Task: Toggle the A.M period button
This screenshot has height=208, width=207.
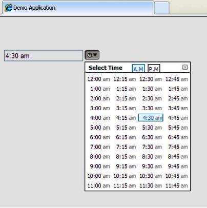Action: tap(138, 69)
